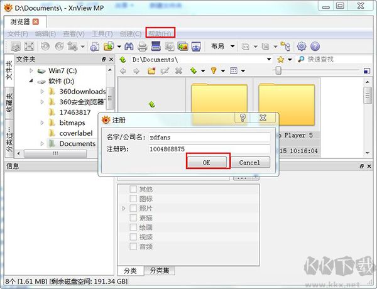
Task: Collapse the 软件 (D:) drive node
Action: click(31, 81)
